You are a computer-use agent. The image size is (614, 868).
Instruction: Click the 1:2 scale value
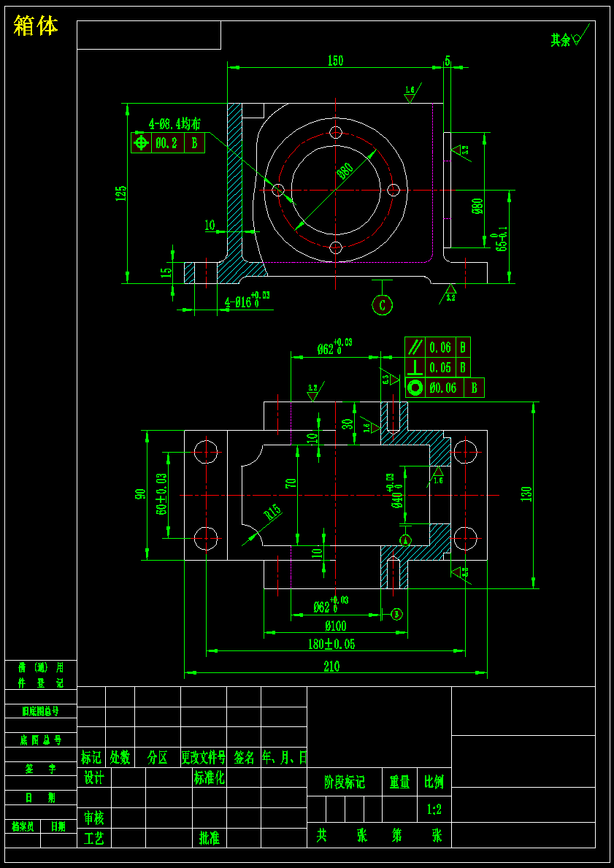pos(434,810)
